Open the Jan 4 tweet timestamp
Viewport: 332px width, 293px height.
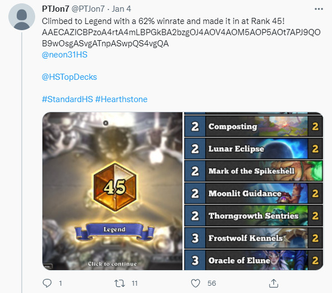point(122,9)
